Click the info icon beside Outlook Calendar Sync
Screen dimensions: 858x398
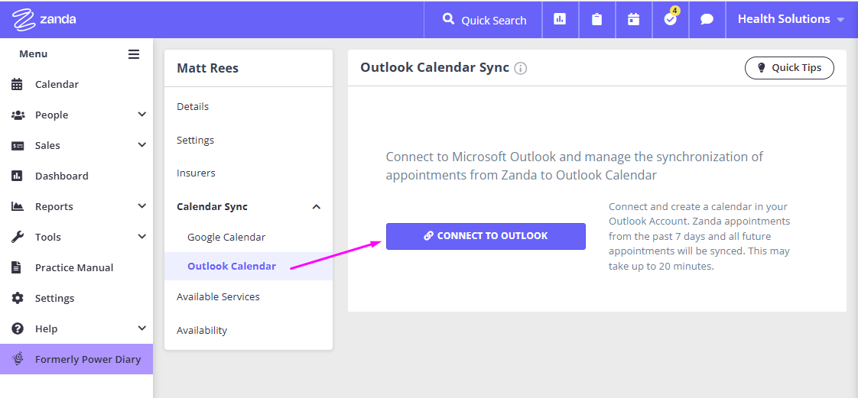tap(520, 68)
